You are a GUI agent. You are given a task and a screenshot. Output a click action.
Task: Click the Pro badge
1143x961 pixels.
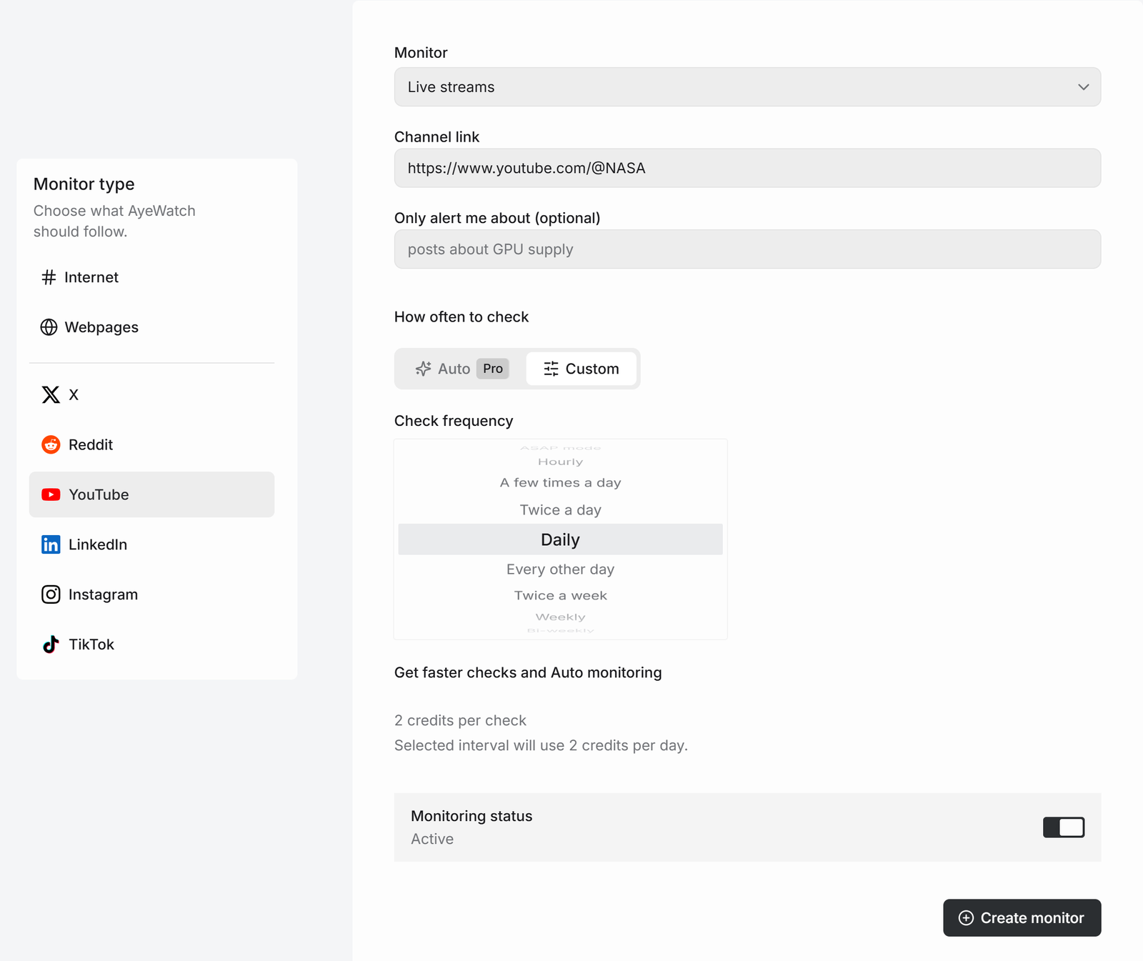[493, 369]
